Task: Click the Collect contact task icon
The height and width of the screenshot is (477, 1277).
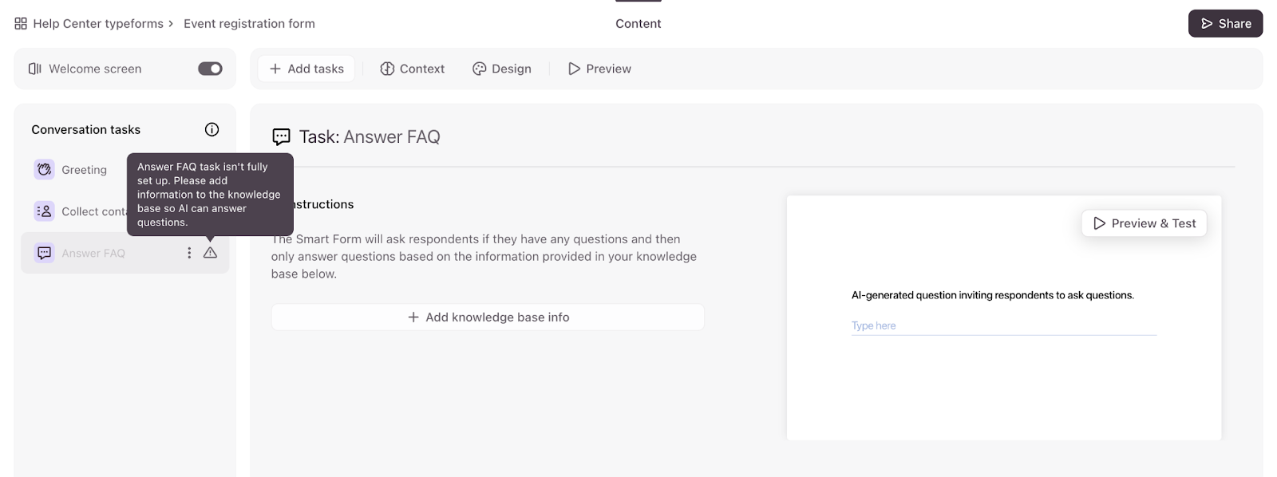Action: [x=45, y=211]
